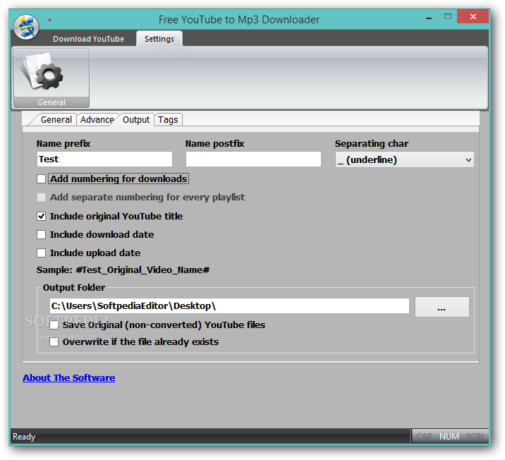Switch to the Download YouTube tab
Screen dimensions: 505x460
(88, 39)
